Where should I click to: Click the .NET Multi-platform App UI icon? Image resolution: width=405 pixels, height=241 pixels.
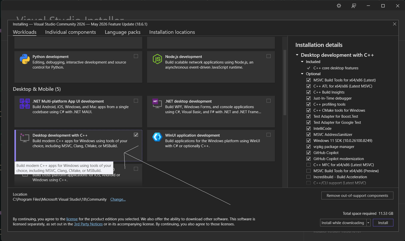(25, 104)
